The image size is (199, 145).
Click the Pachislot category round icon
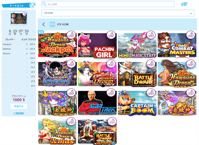point(52,24)
